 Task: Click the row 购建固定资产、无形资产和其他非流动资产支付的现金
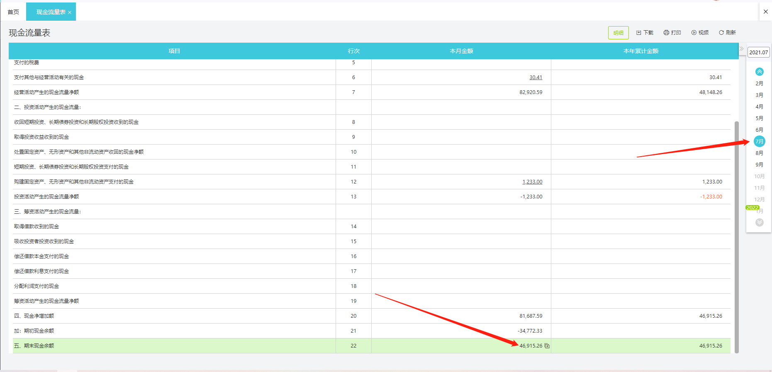pyautogui.click(x=372, y=182)
